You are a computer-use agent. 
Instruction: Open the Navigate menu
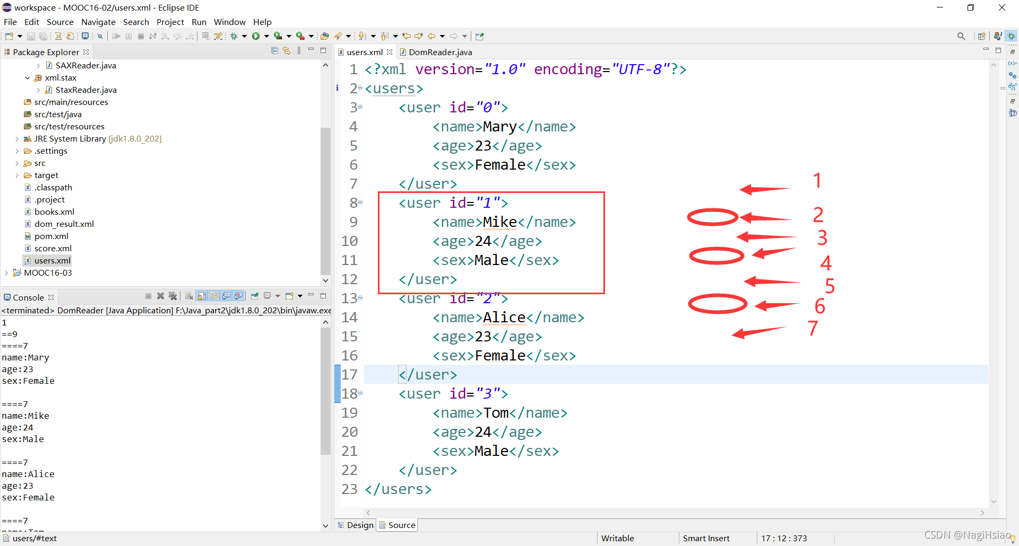point(98,22)
